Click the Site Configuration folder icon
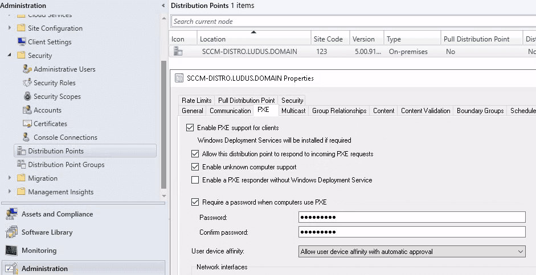Image resolution: width=536 pixels, height=275 pixels. 21,28
